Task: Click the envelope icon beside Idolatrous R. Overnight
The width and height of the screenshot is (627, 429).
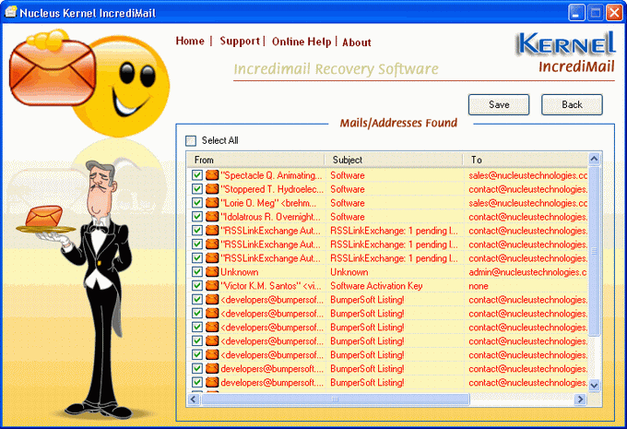Action: [x=212, y=217]
